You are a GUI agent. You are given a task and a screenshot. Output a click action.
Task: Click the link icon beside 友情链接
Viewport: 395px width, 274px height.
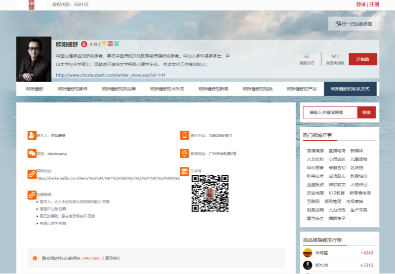click(x=32, y=196)
